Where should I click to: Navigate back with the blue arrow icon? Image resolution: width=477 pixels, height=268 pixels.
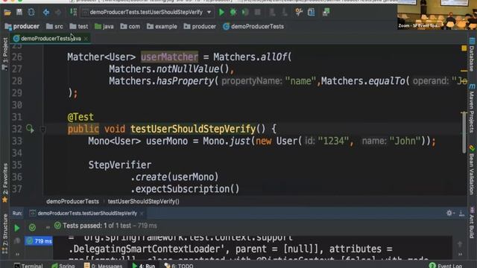46,13
